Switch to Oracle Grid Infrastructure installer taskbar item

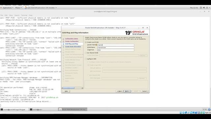(x=73, y=109)
